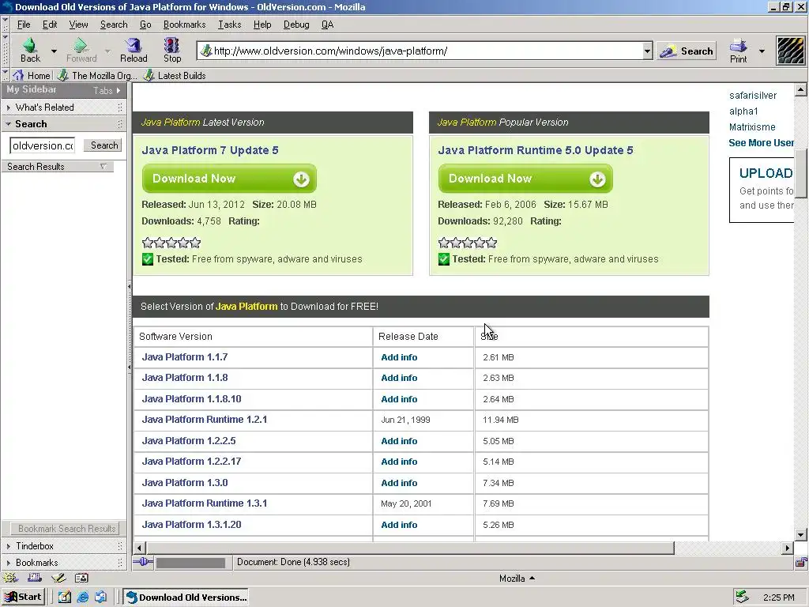Open the Java Platform Runtime 1.3.1 link
The height and width of the screenshot is (607, 809).
205,503
